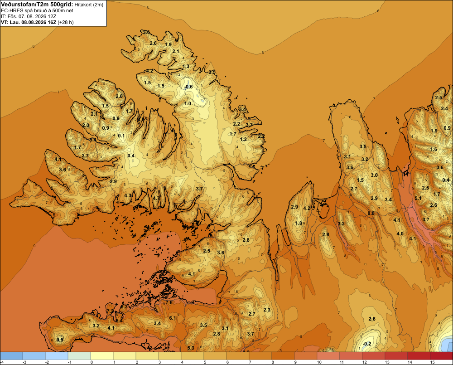The height and width of the screenshot is (365, 453).
Task: Click the '1.3' temperature value on the map
Action: coord(186,66)
